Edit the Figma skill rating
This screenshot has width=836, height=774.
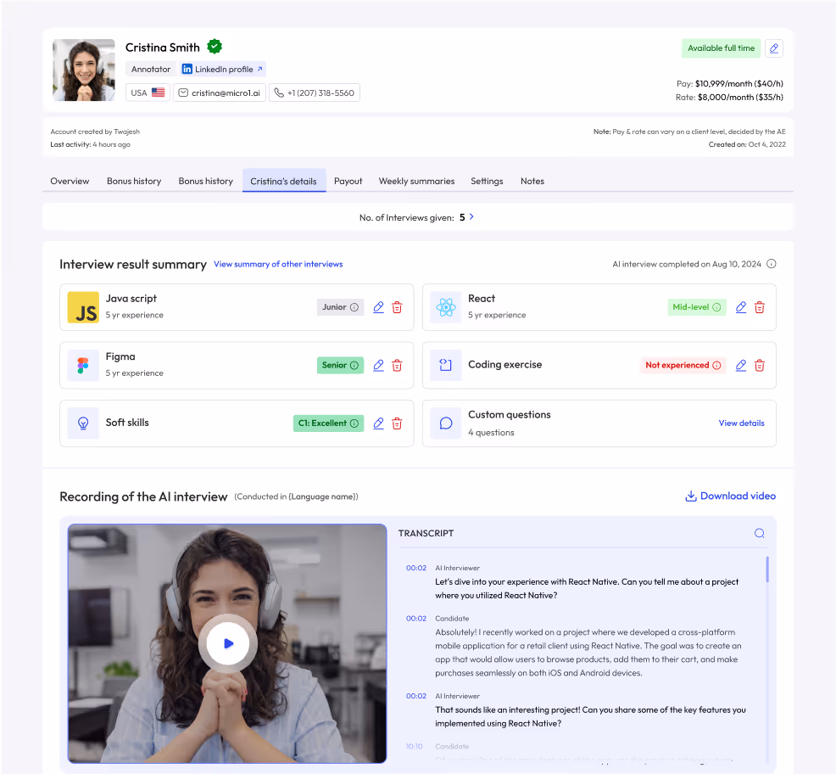coord(378,365)
